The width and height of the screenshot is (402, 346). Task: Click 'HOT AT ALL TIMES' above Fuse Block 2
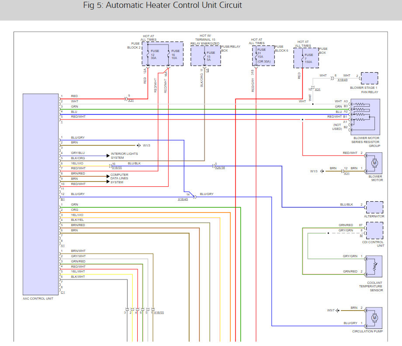click(x=149, y=38)
